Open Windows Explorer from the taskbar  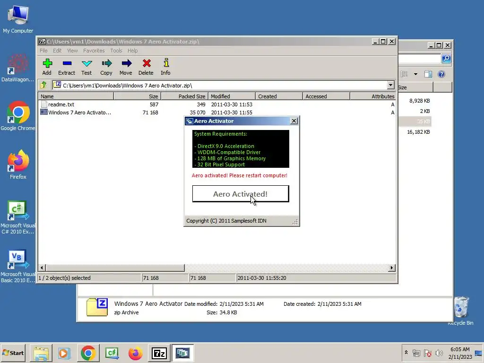pyautogui.click(x=41, y=353)
